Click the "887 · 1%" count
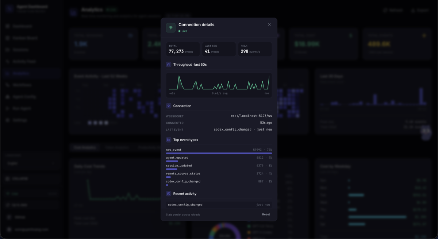Image resolution: width=438 pixels, height=239 pixels. coord(265,181)
